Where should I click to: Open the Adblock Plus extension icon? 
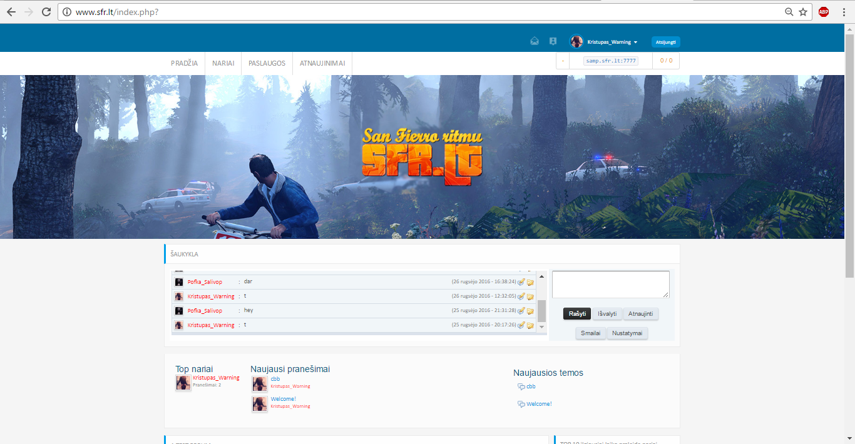click(824, 12)
